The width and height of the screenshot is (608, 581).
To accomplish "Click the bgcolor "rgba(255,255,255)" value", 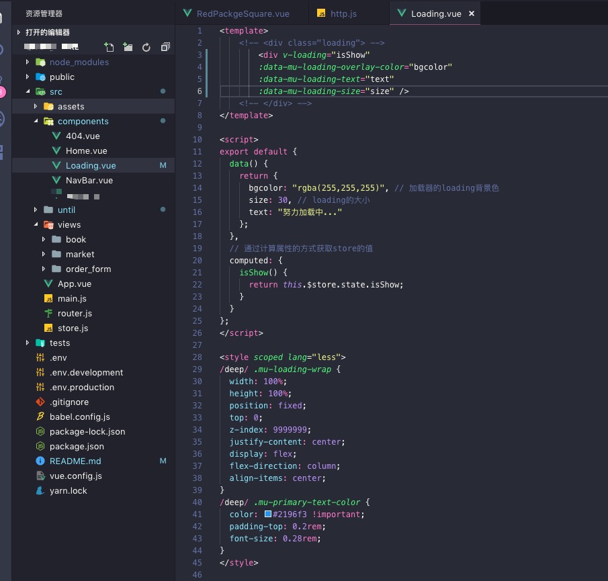I will pyautogui.click(x=338, y=188).
